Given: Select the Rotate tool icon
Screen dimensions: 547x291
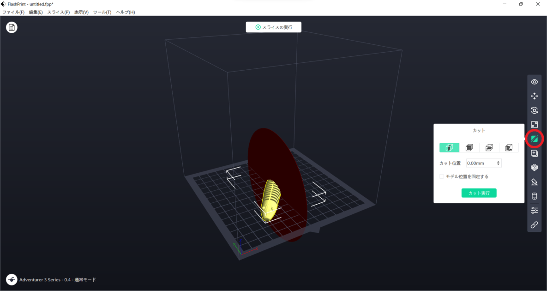Looking at the screenshot, I should 534,110.
